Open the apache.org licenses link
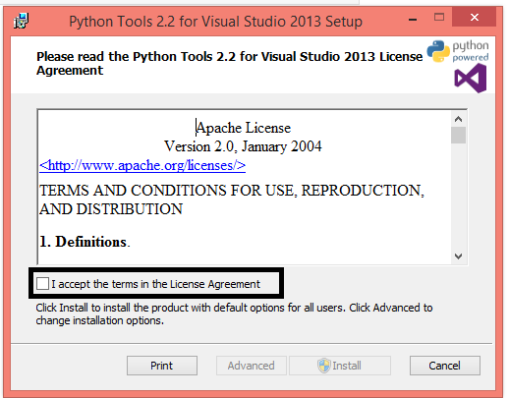This screenshot has width=509, height=398. (142, 165)
